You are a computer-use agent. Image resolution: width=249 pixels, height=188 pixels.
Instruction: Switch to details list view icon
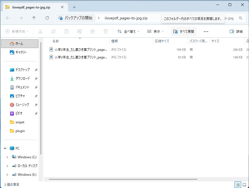[238, 185]
